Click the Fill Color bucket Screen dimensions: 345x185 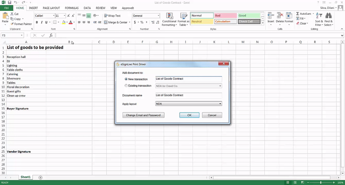click(64, 22)
